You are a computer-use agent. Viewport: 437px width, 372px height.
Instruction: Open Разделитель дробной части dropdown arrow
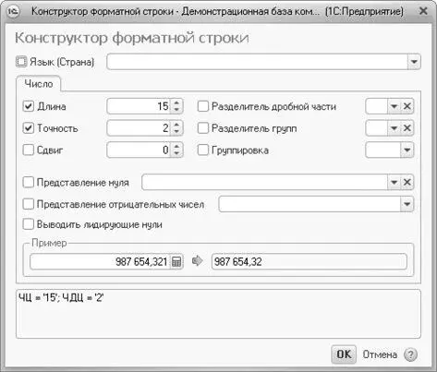click(x=394, y=106)
